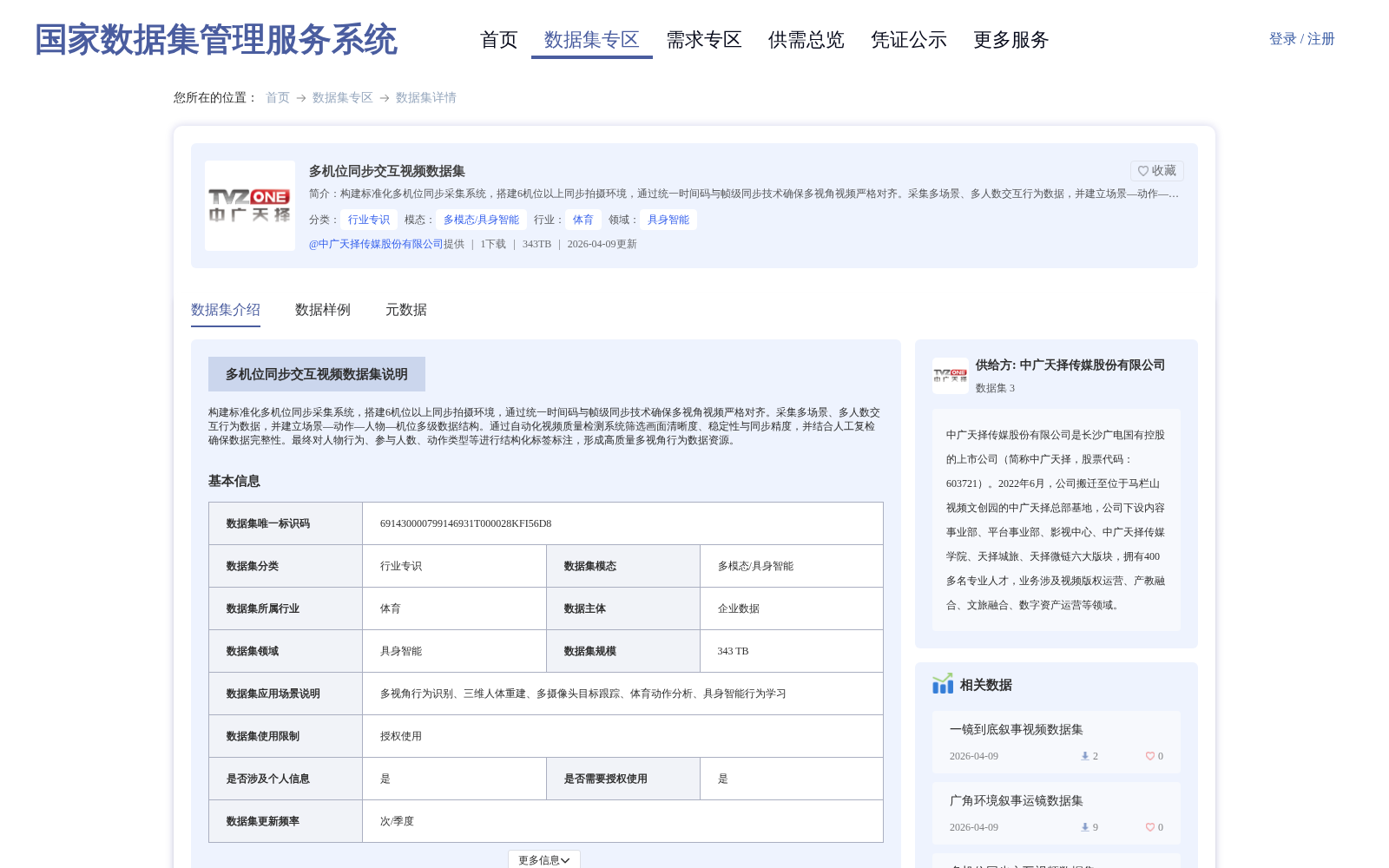Open 凭证公示 in the top navigation

coord(909,40)
